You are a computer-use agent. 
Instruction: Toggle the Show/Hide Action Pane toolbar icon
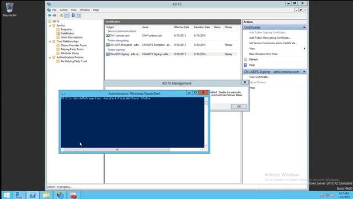[78, 15]
